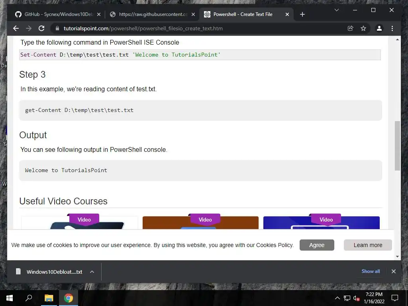Click Learn more about cookies
Viewport: 408px width, 306px height.
click(x=368, y=245)
